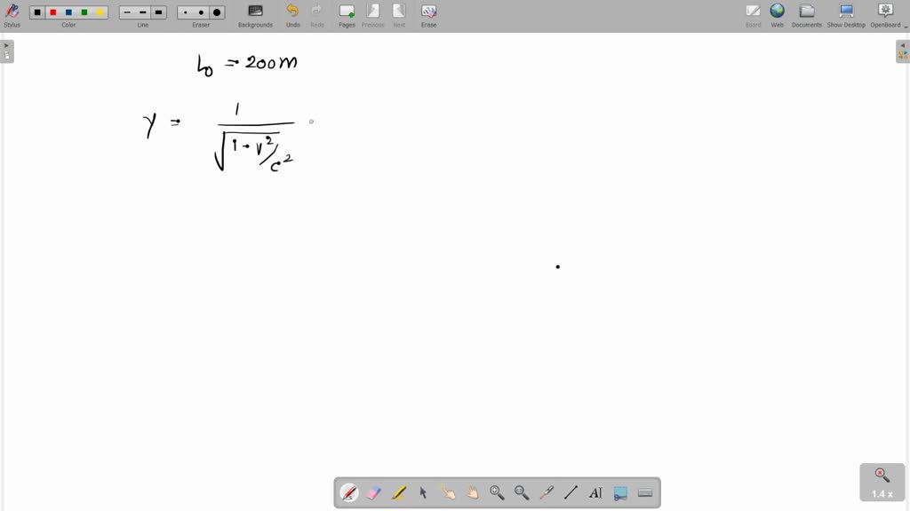The width and height of the screenshot is (910, 511).
Task: Add a new page with Pages
Action: pyautogui.click(x=347, y=15)
